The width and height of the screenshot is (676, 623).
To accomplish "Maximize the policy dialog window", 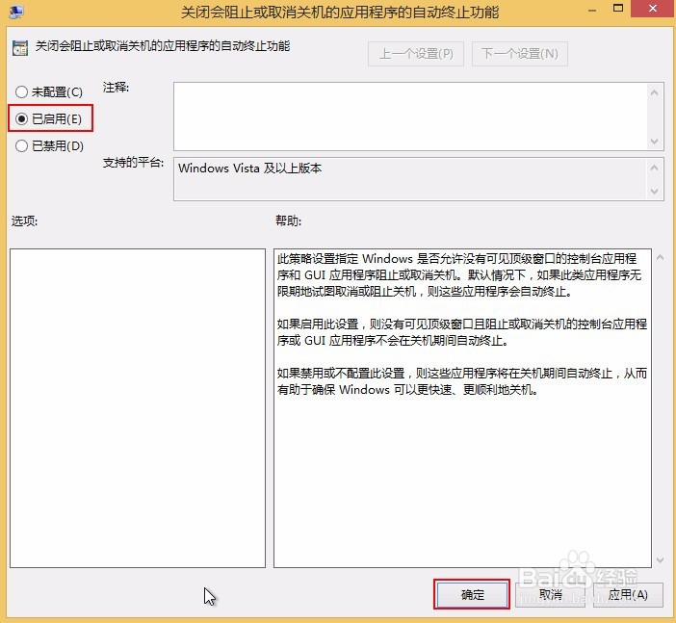I will tap(618, 9).
